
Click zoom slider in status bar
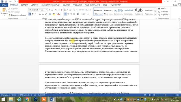(166, 95)
